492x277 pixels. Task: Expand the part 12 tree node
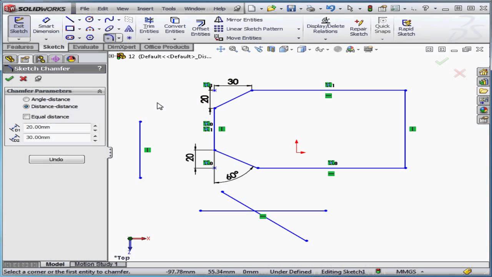(111, 56)
